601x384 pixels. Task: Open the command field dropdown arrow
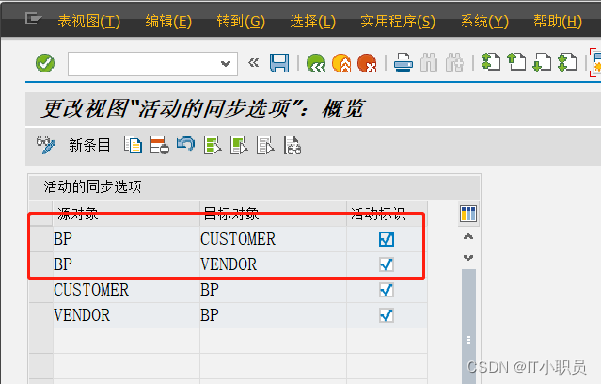[x=226, y=63]
